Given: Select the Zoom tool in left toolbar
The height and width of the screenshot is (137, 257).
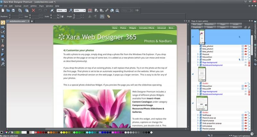Looking at the screenshot, I should [3, 64].
